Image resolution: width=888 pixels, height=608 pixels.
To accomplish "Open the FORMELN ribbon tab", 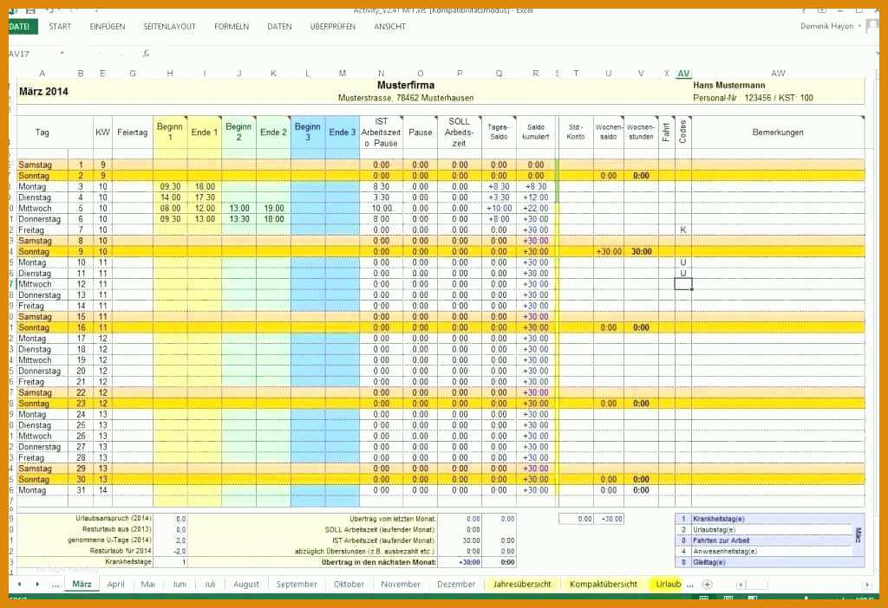I will coord(232,27).
